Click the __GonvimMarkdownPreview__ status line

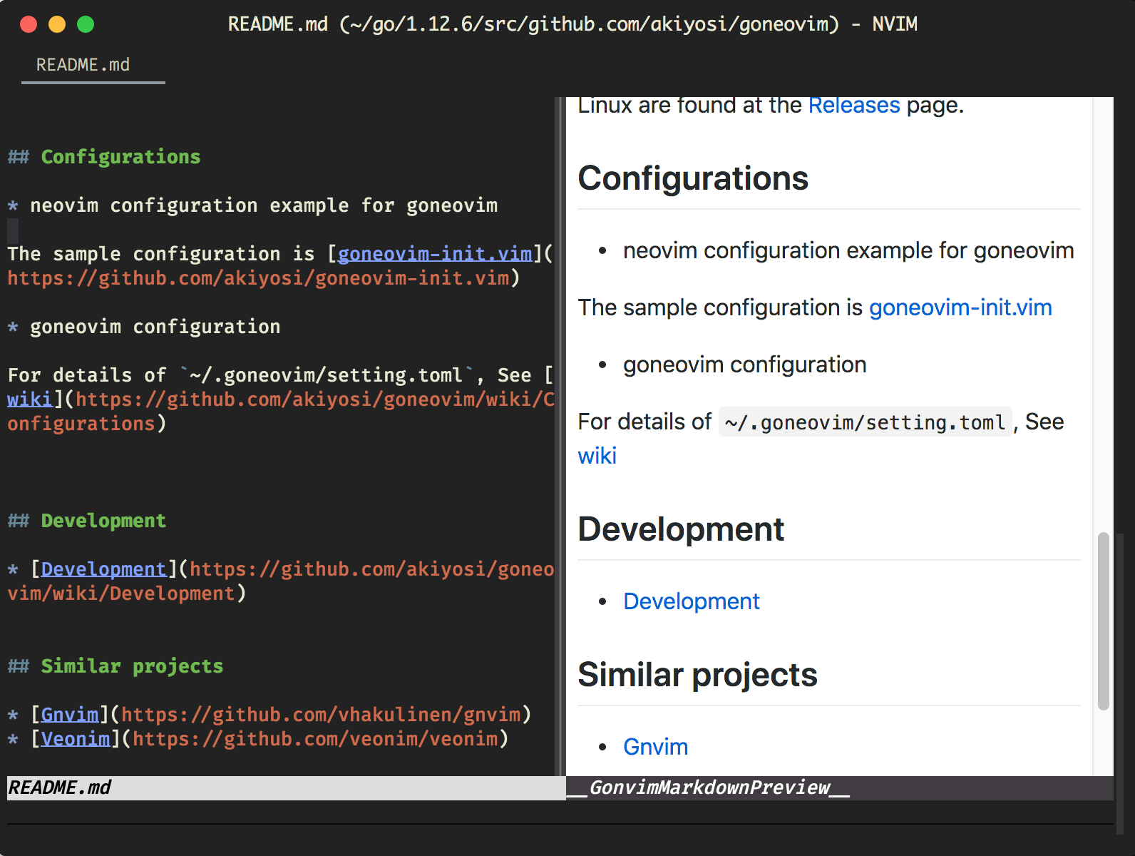(x=840, y=788)
